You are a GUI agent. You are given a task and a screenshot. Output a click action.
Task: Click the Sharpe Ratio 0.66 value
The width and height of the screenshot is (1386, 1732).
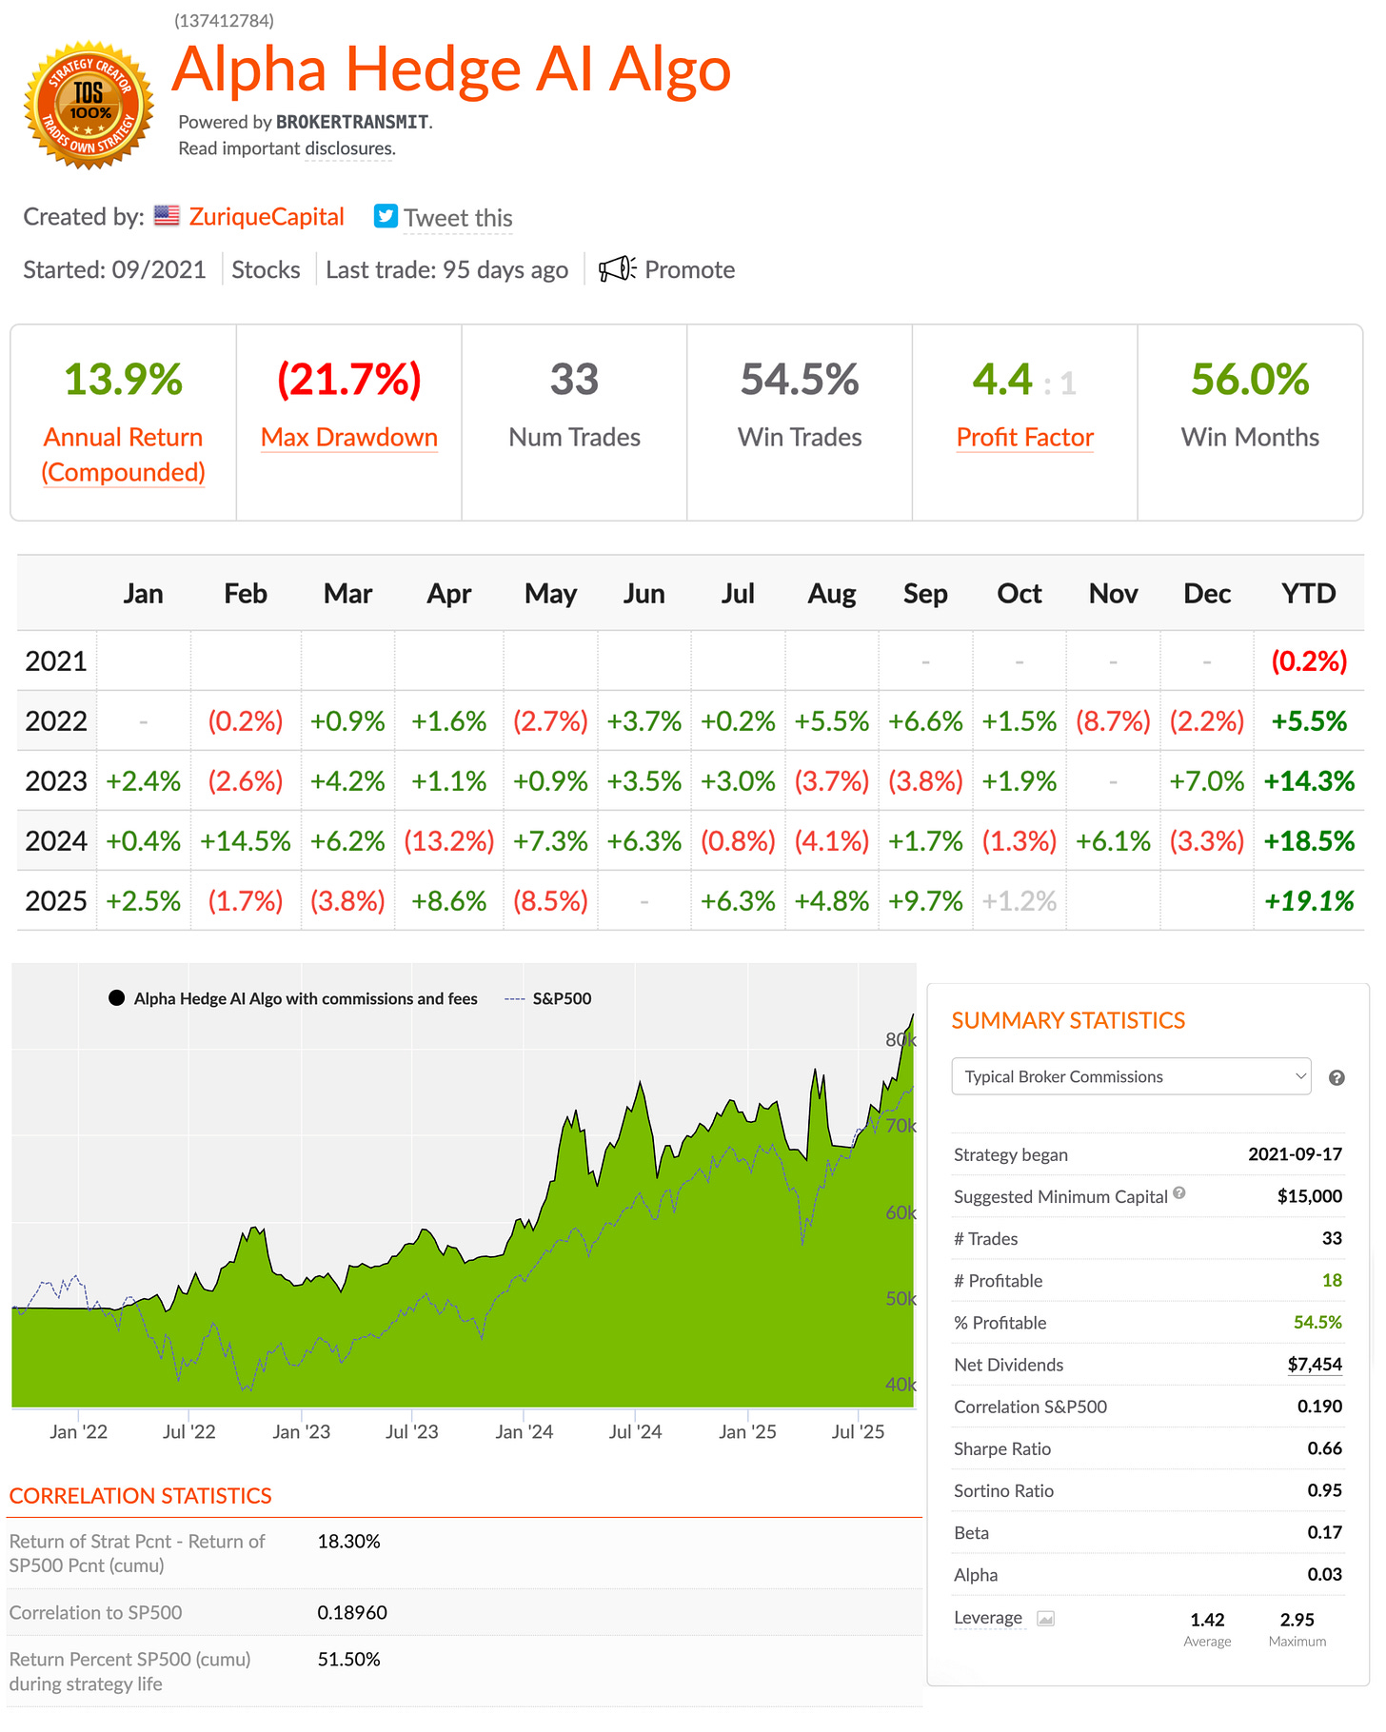coord(1324,1448)
